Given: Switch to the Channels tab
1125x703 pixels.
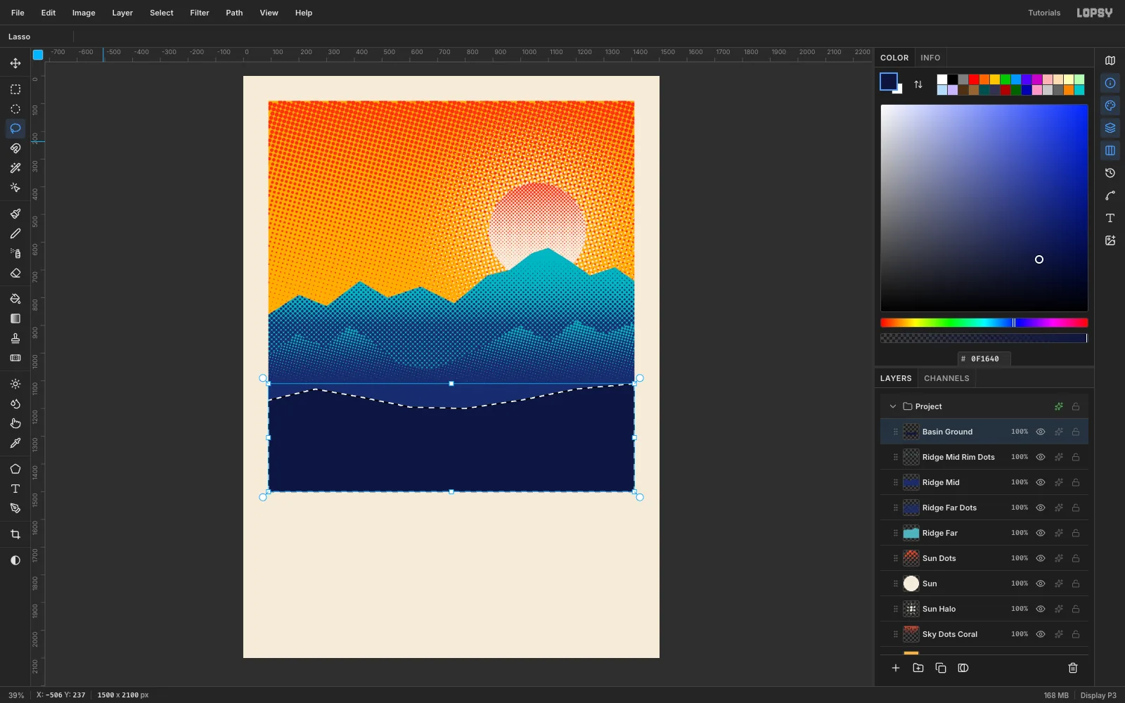Looking at the screenshot, I should tap(946, 378).
